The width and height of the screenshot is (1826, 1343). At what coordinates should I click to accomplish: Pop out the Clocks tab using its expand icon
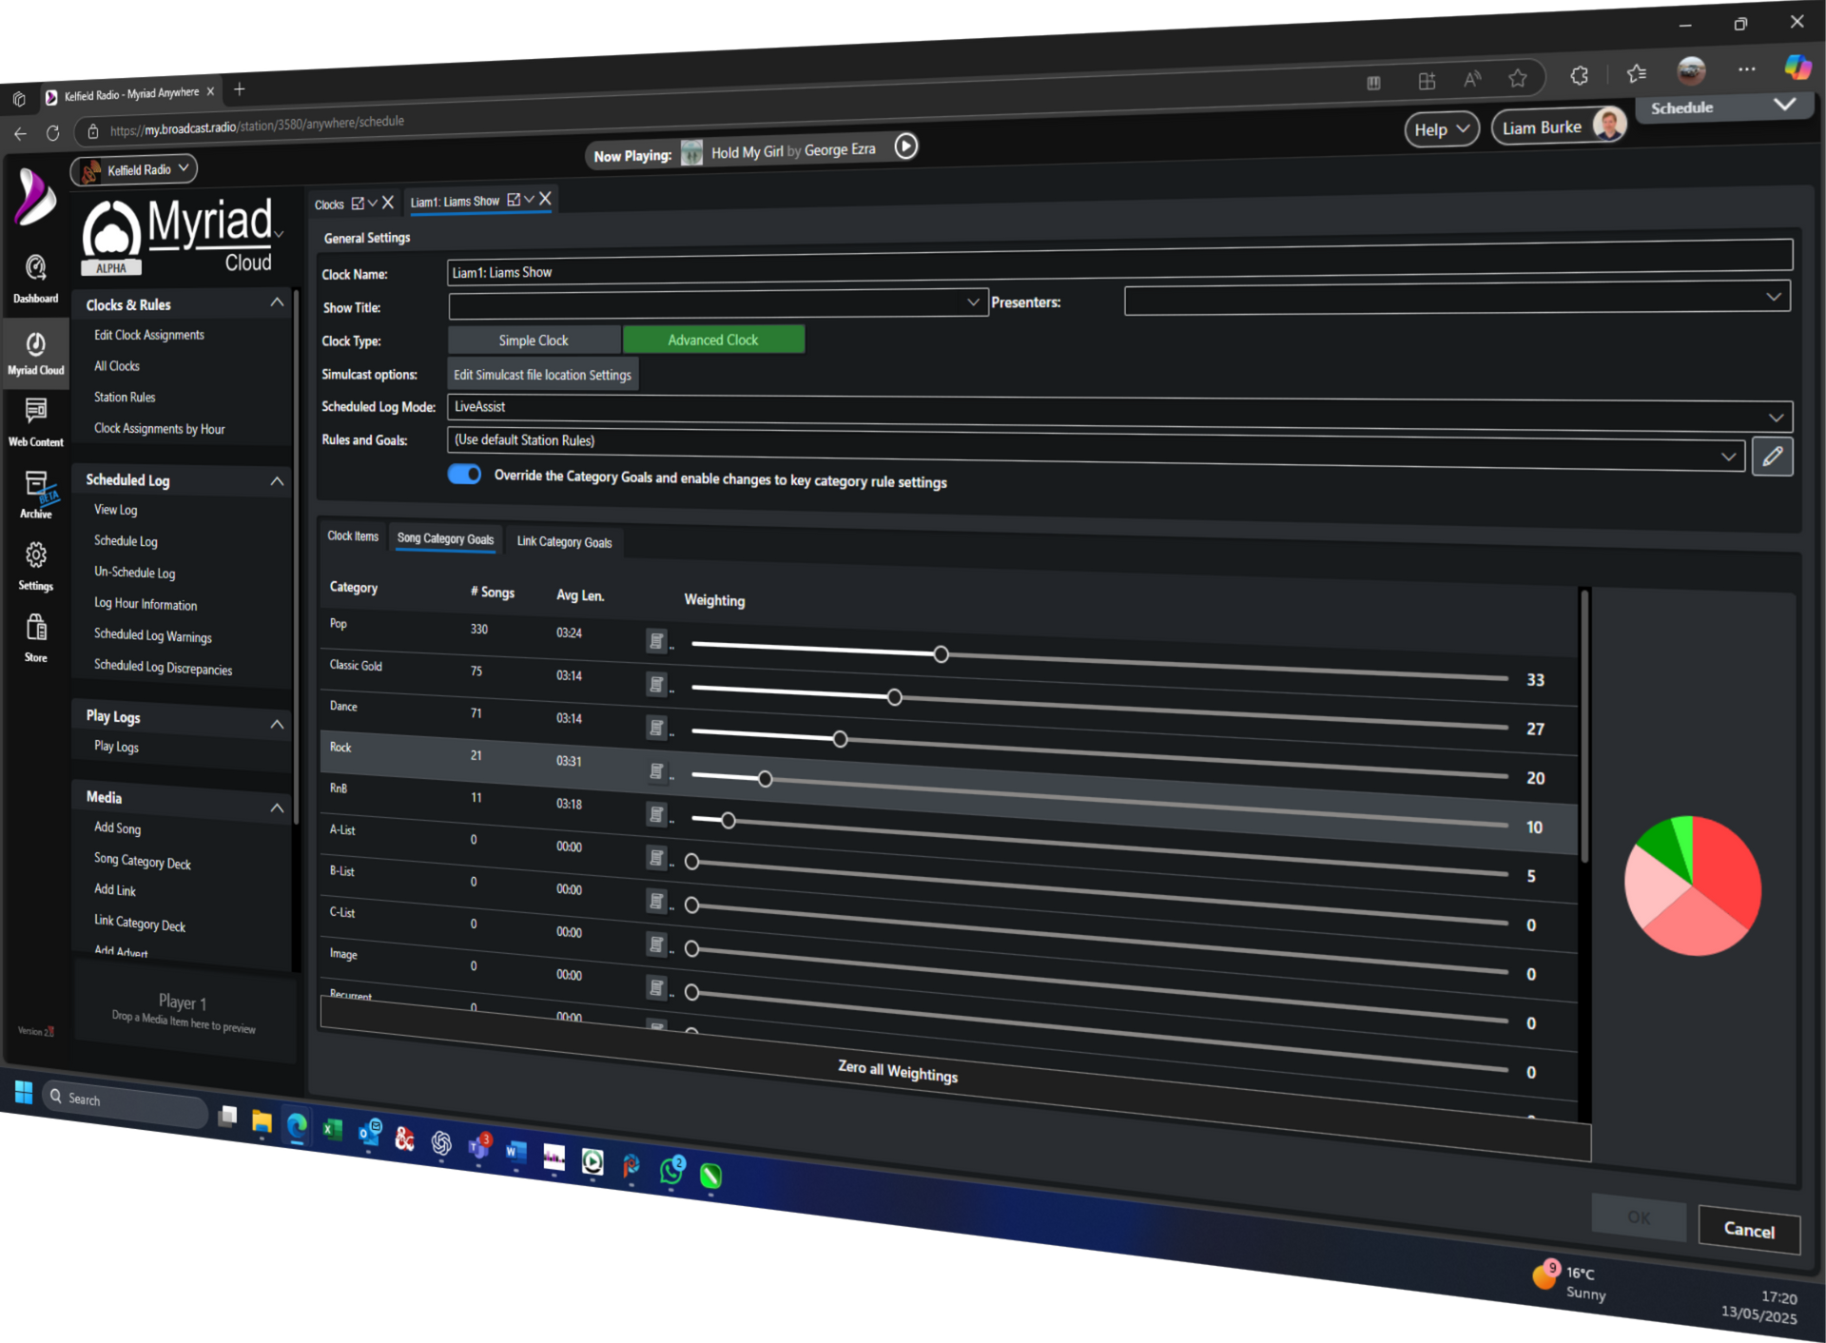coord(357,202)
